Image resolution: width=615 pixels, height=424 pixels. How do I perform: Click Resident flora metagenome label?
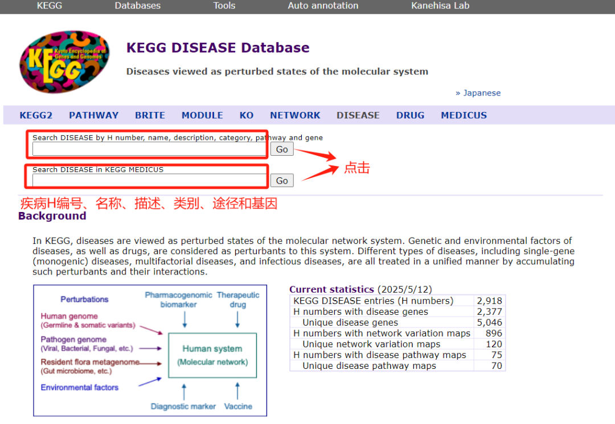click(x=90, y=362)
